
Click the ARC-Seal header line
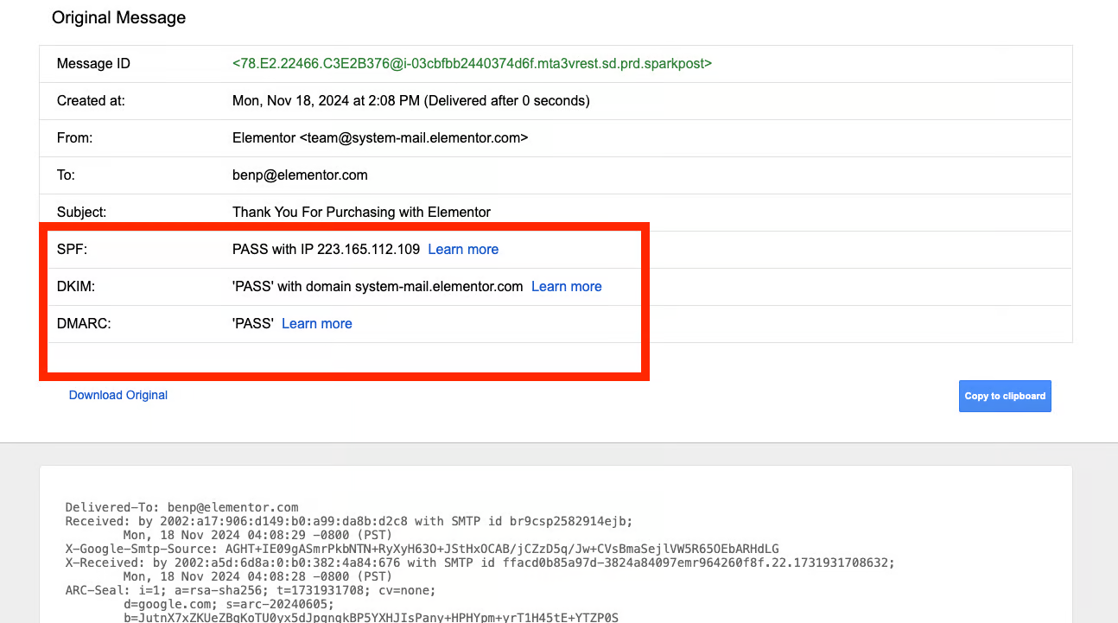251,590
